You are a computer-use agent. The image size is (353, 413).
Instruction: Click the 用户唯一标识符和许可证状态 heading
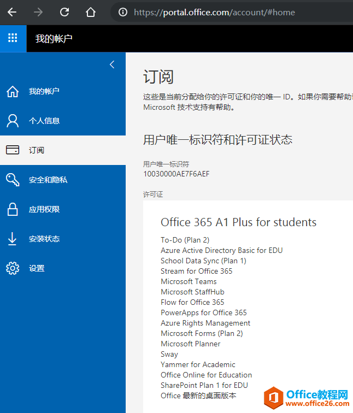point(217,140)
